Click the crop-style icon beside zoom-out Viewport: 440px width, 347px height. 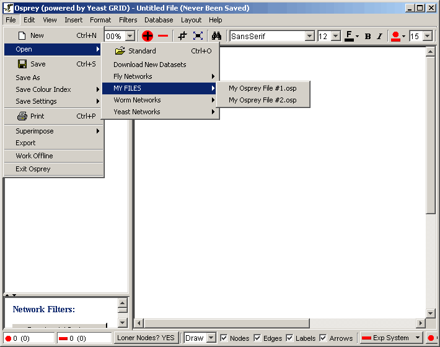182,36
